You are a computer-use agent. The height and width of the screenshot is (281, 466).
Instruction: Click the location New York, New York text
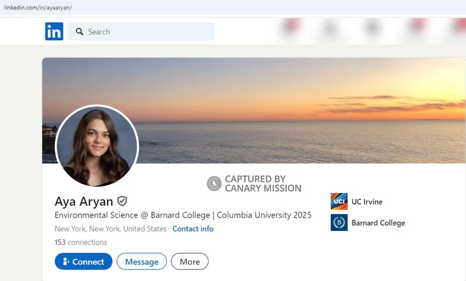[x=110, y=229]
